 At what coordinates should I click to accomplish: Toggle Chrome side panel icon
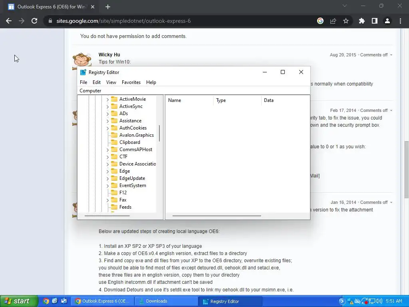[375, 21]
